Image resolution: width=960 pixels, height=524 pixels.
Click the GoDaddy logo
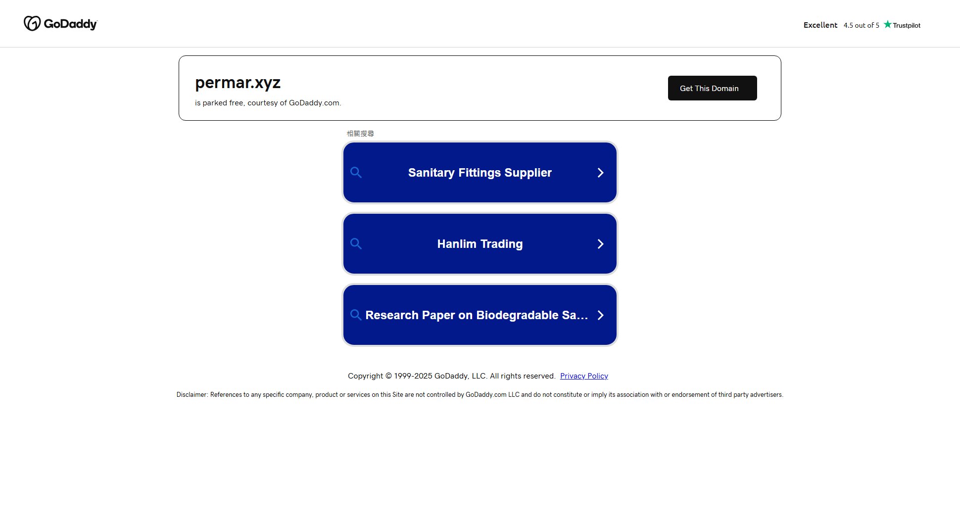pyautogui.click(x=60, y=23)
